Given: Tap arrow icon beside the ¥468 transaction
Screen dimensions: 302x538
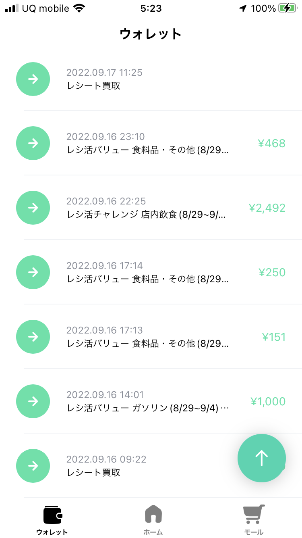Looking at the screenshot, I should click(x=33, y=143).
